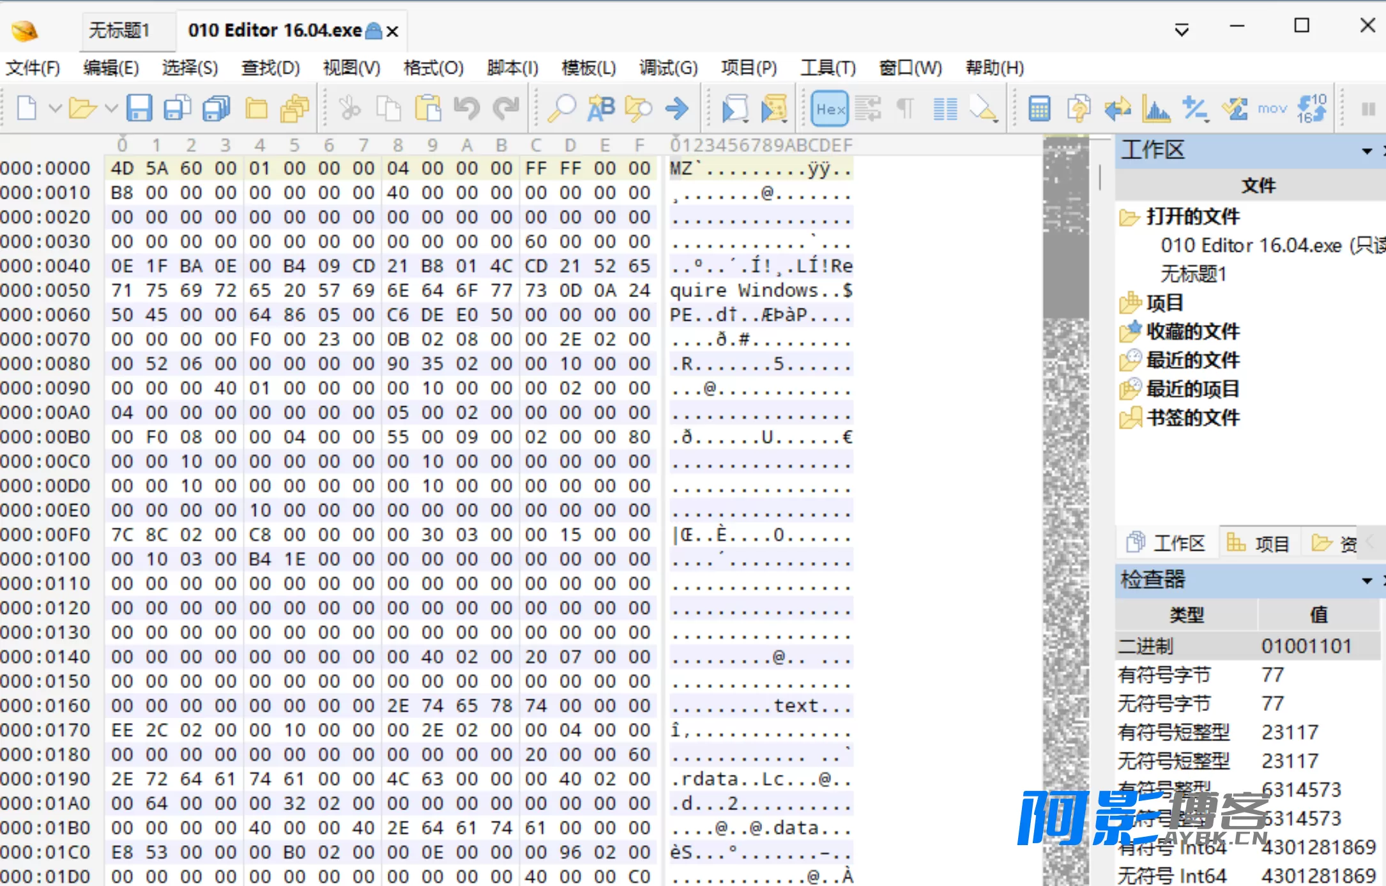Switch to the 无标题1 tab
This screenshot has height=886, width=1386.
(x=119, y=30)
